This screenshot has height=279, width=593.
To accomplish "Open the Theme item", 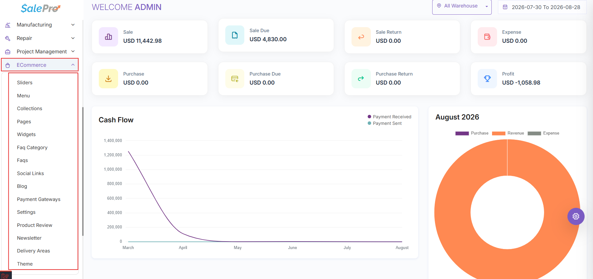I will [x=25, y=264].
